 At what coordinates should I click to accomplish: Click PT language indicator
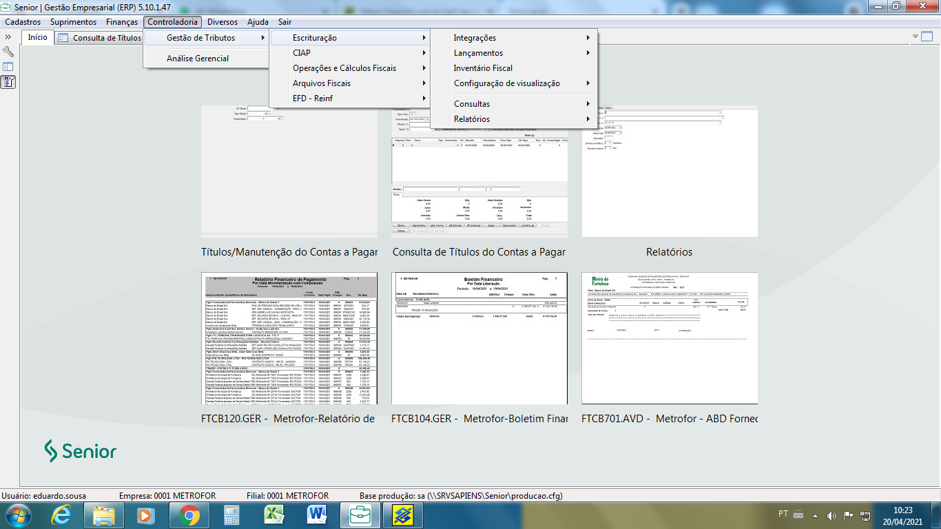click(783, 514)
